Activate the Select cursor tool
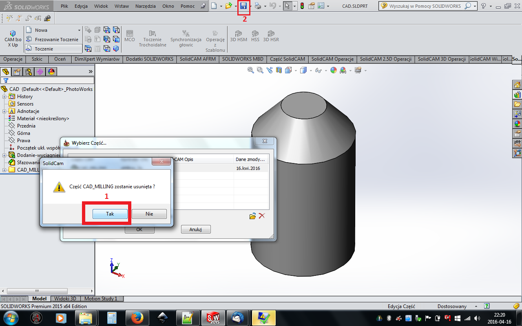This screenshot has width=522, height=326. [288, 6]
